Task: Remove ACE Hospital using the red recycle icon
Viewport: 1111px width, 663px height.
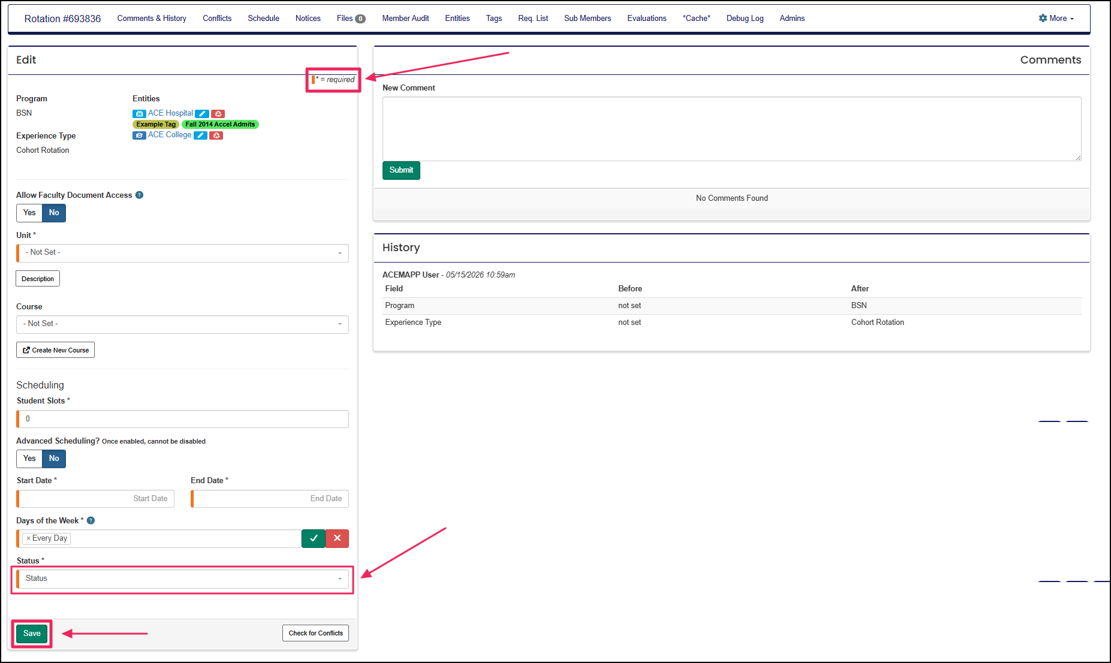Action: pos(218,114)
